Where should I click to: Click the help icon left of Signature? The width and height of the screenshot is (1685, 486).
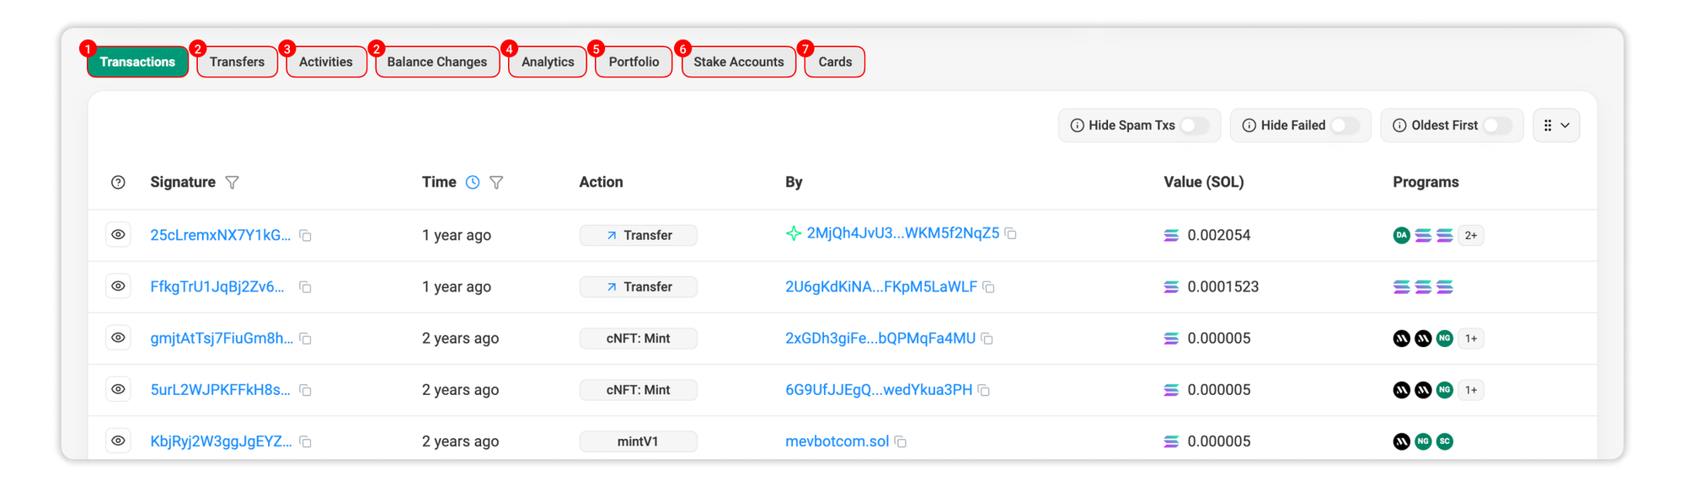coord(118,183)
